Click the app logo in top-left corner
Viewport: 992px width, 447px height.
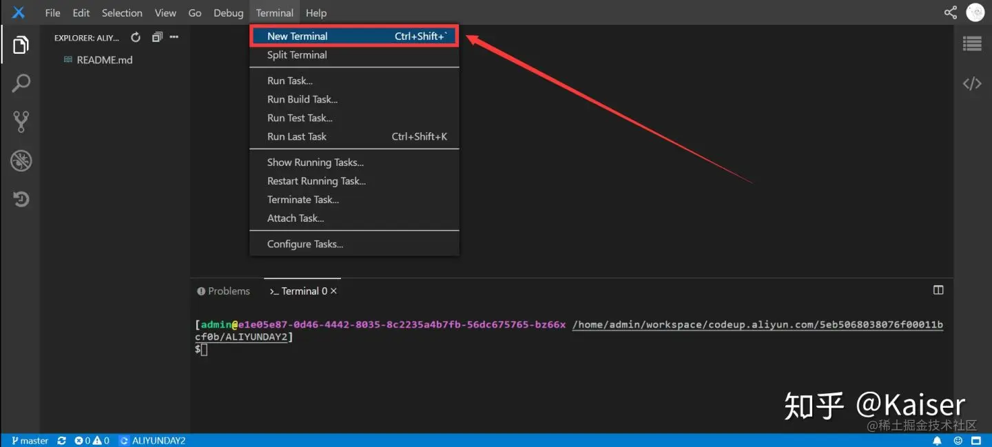[19, 12]
